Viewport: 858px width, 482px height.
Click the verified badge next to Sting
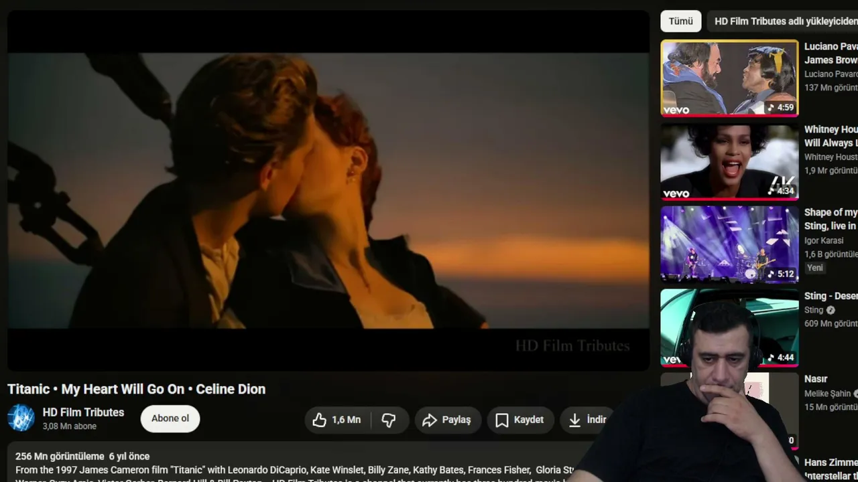point(831,311)
